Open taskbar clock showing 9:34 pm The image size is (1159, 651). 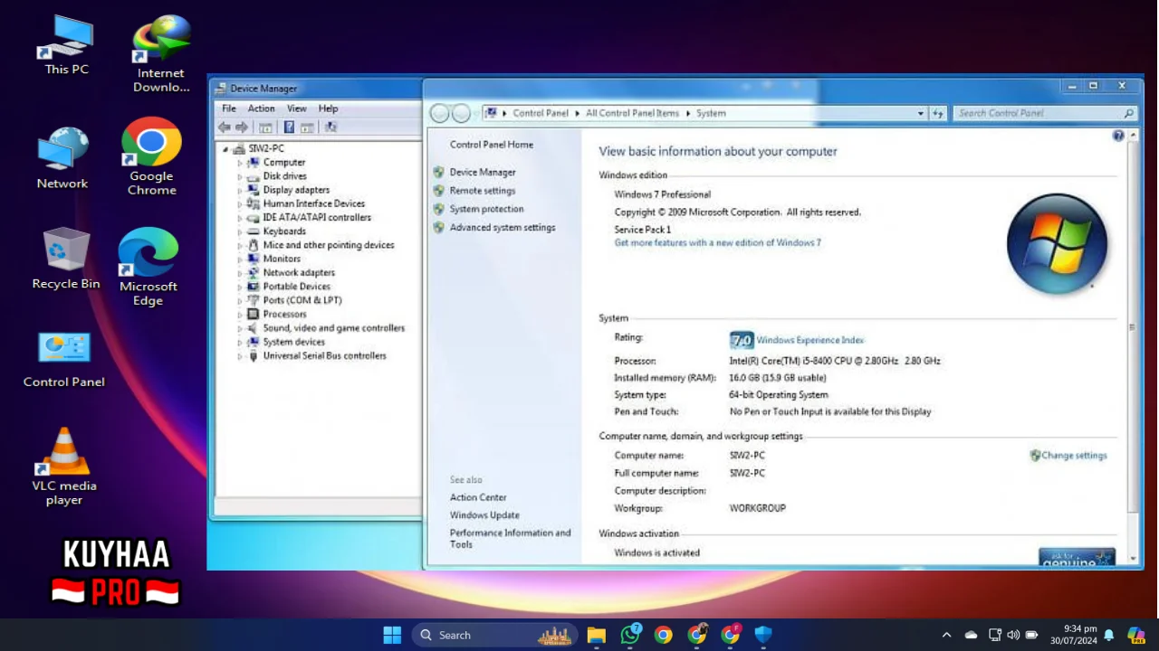coord(1074,635)
